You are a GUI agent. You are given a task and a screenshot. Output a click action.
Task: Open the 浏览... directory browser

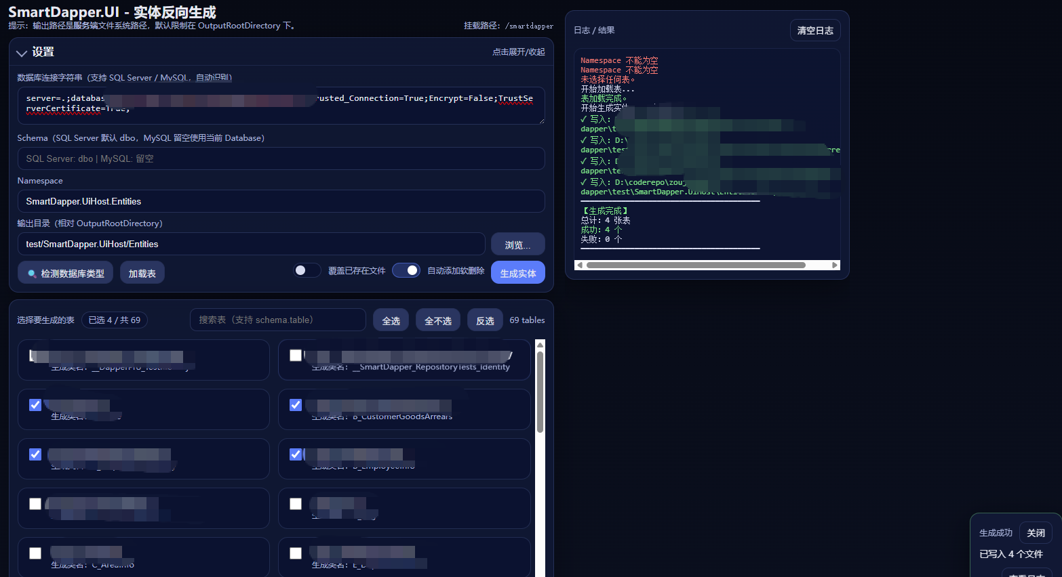518,244
